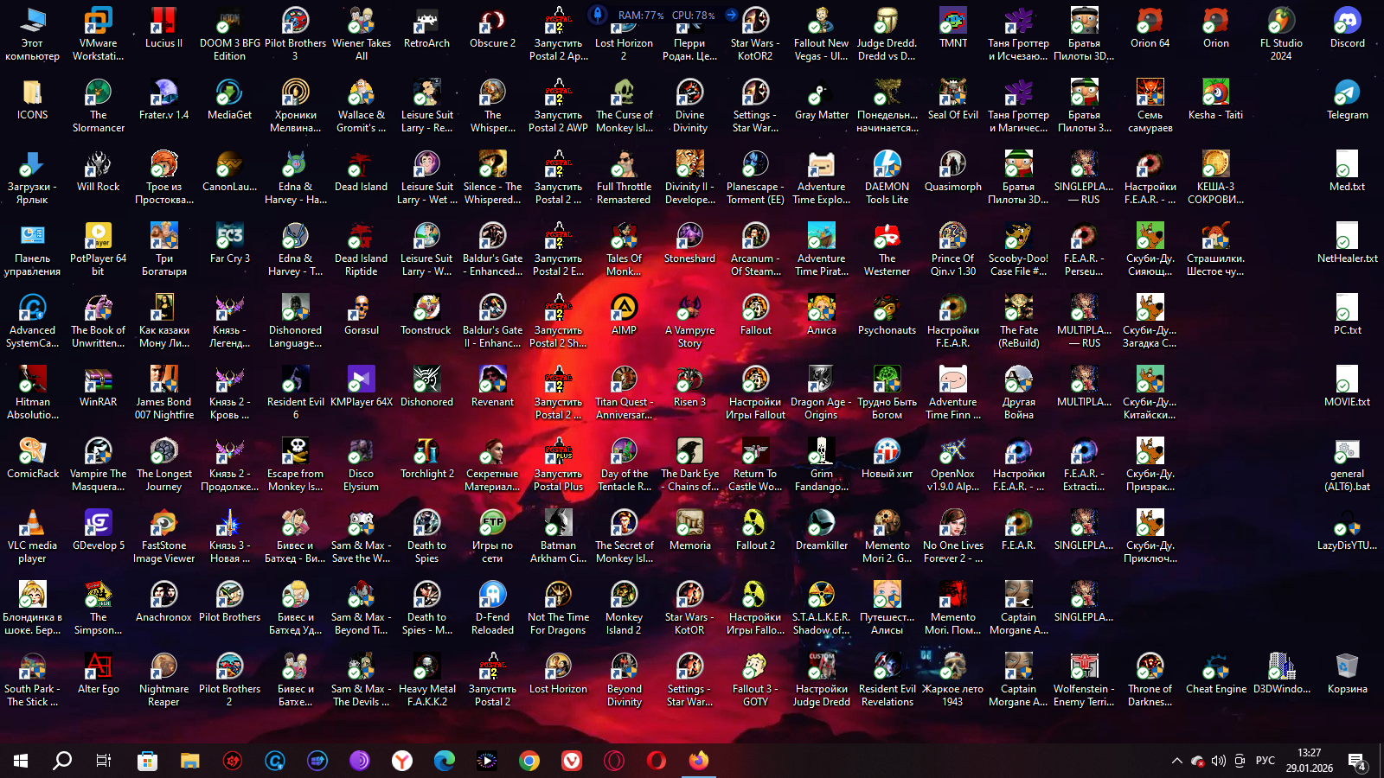1384x778 pixels.
Task: Open Task View on the taskbar
Action: (x=104, y=761)
